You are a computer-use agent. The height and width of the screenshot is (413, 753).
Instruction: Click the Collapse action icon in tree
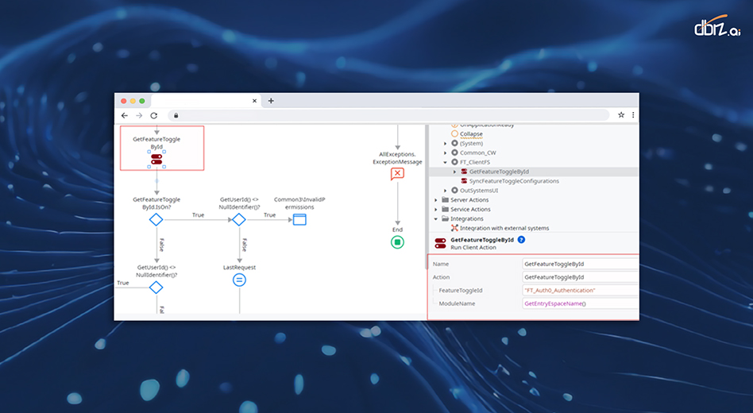pos(454,133)
